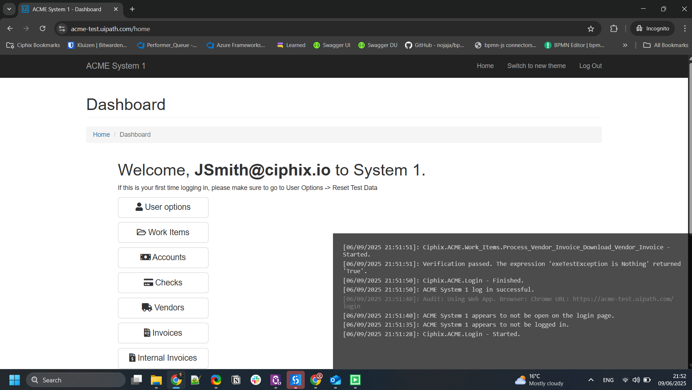Click the ENG language indicator

608,380
